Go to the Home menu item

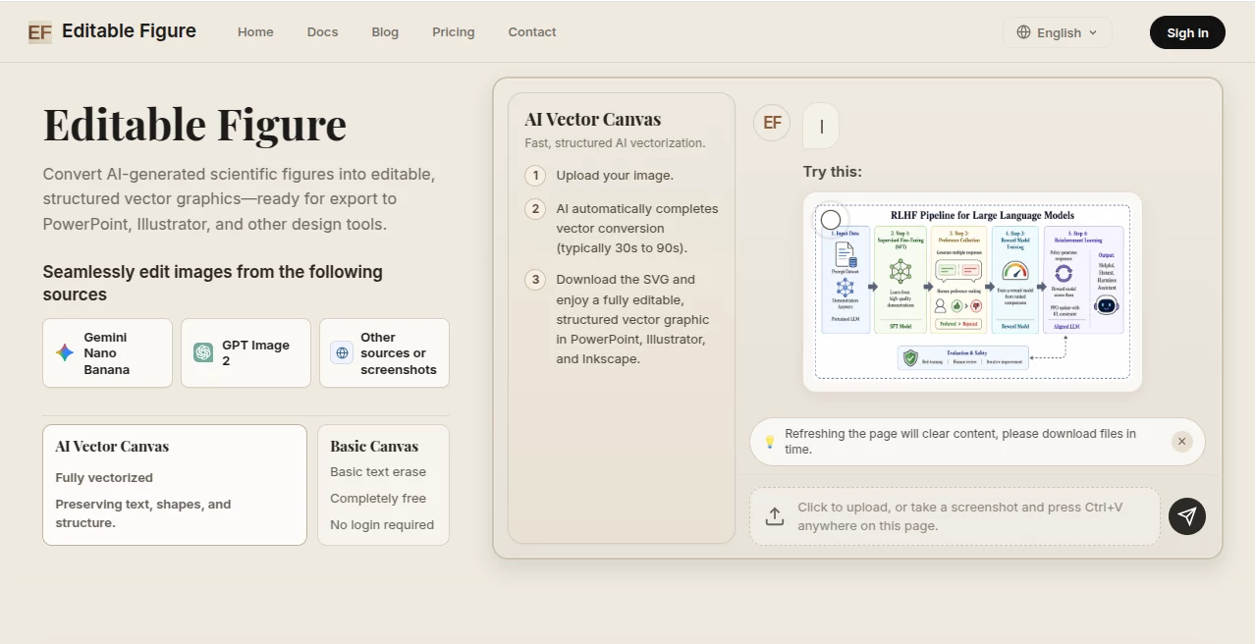tap(255, 32)
